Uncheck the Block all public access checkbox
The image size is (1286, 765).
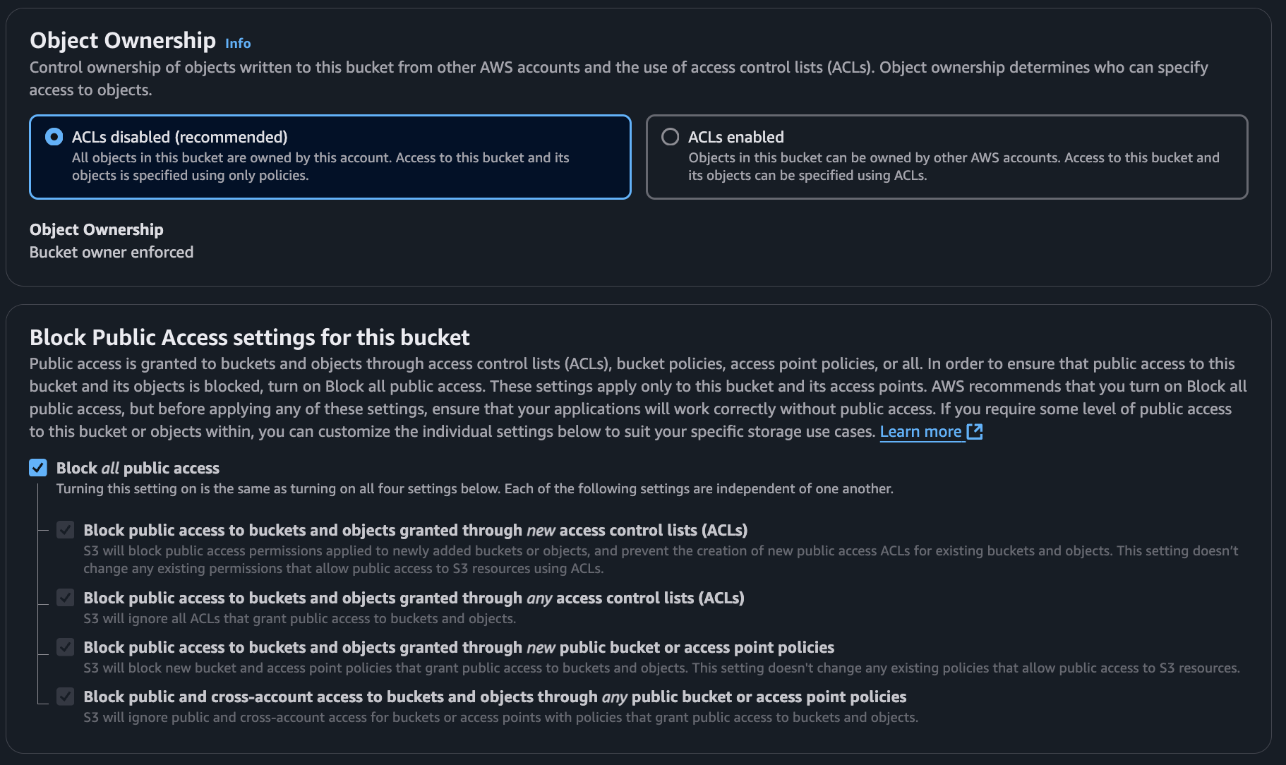[38, 468]
